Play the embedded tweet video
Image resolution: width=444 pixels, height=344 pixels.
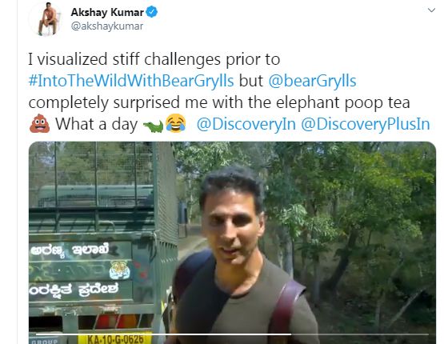[x=232, y=242]
